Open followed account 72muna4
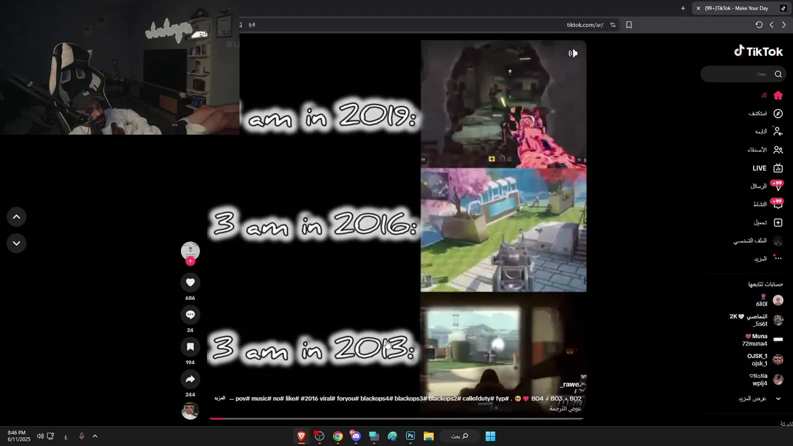Screen dimensions: 793x446 pos(763,339)
